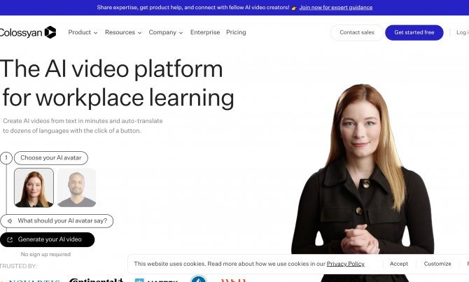This screenshot has width=469, height=282.
Task: Follow the Join now for expert guidance link
Action: (x=336, y=8)
